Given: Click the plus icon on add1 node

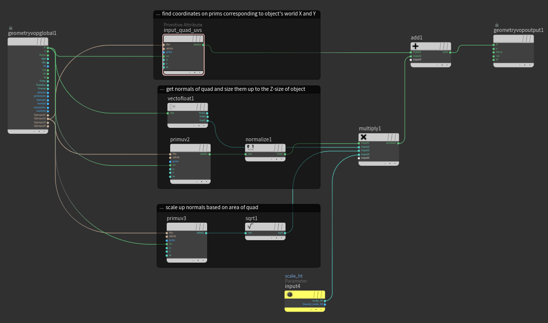Looking at the screenshot, I should click(415, 46).
